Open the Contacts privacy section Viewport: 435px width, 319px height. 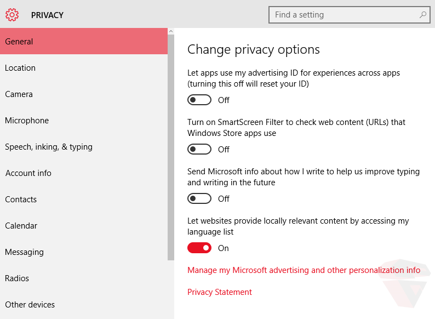pyautogui.click(x=84, y=200)
